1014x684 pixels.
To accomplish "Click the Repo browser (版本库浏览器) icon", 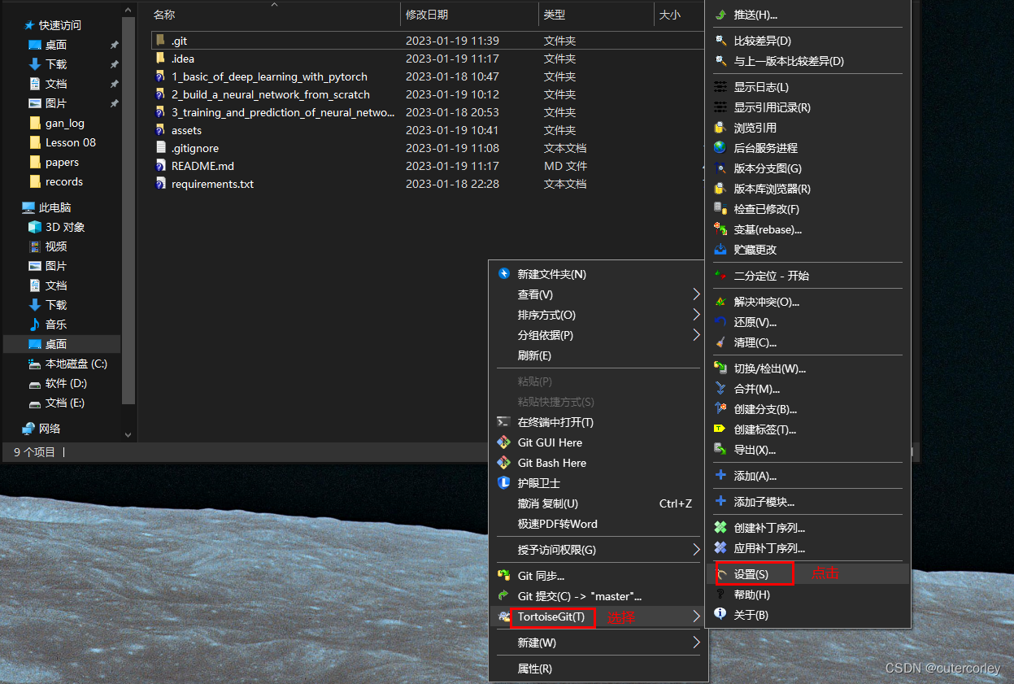I will [720, 189].
